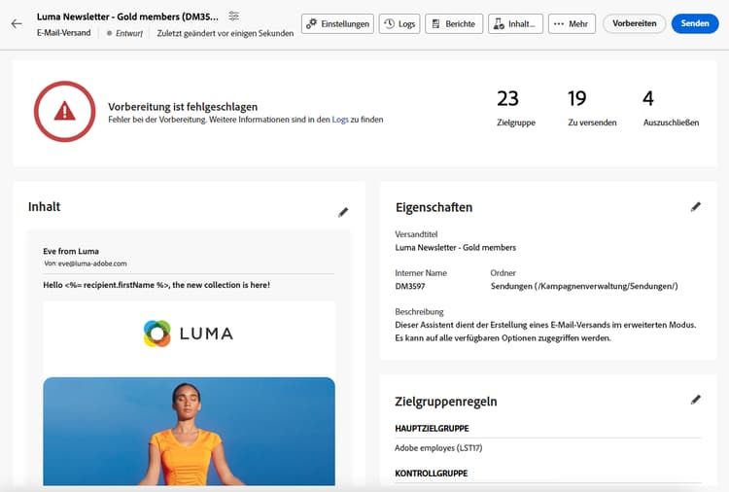Image resolution: width=729 pixels, height=492 pixels.
Task: Click the Ordner path Sendungen value
Action: pos(584,287)
